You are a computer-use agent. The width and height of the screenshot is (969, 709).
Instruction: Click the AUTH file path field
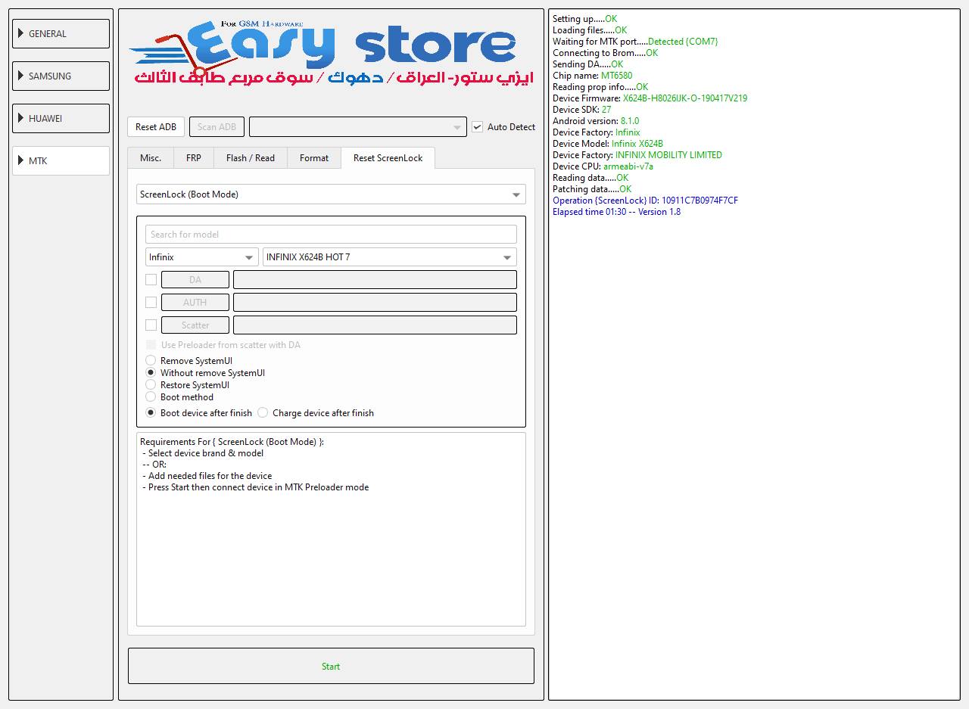pos(375,303)
